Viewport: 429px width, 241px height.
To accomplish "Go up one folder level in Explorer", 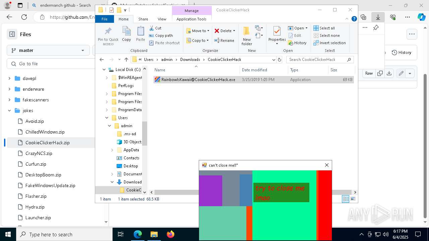I will 126,60.
